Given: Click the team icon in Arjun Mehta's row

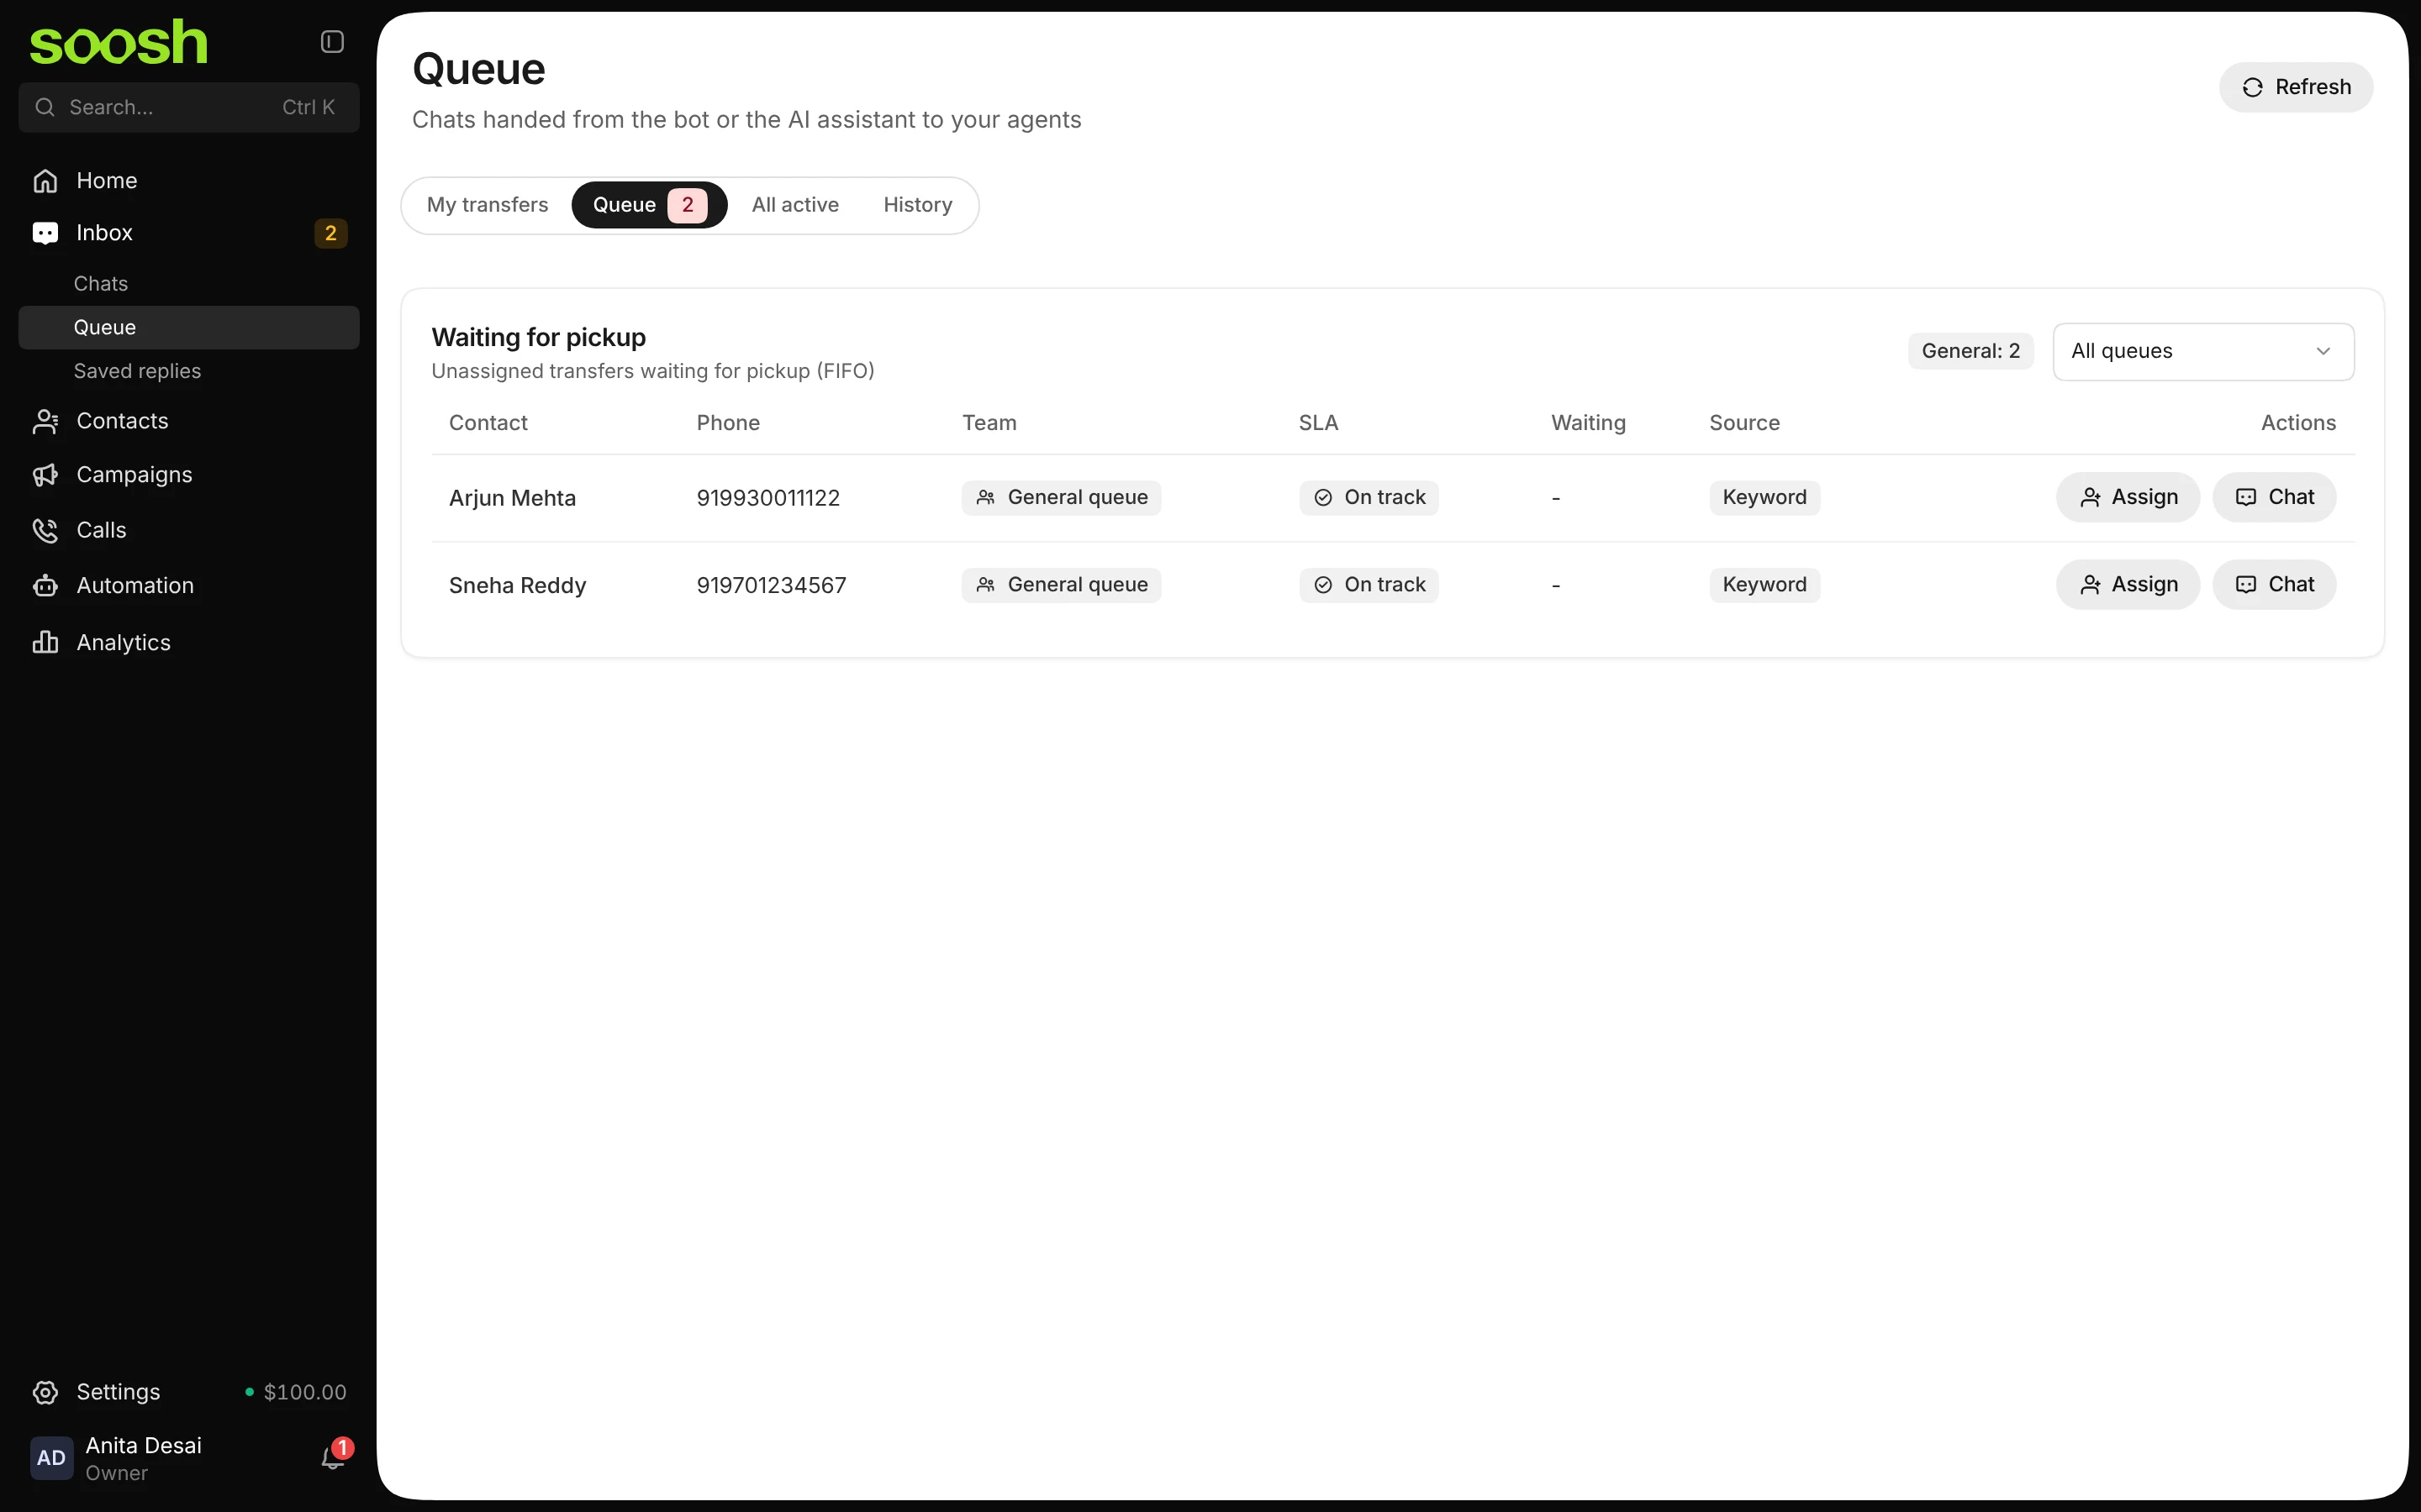Looking at the screenshot, I should [985, 498].
